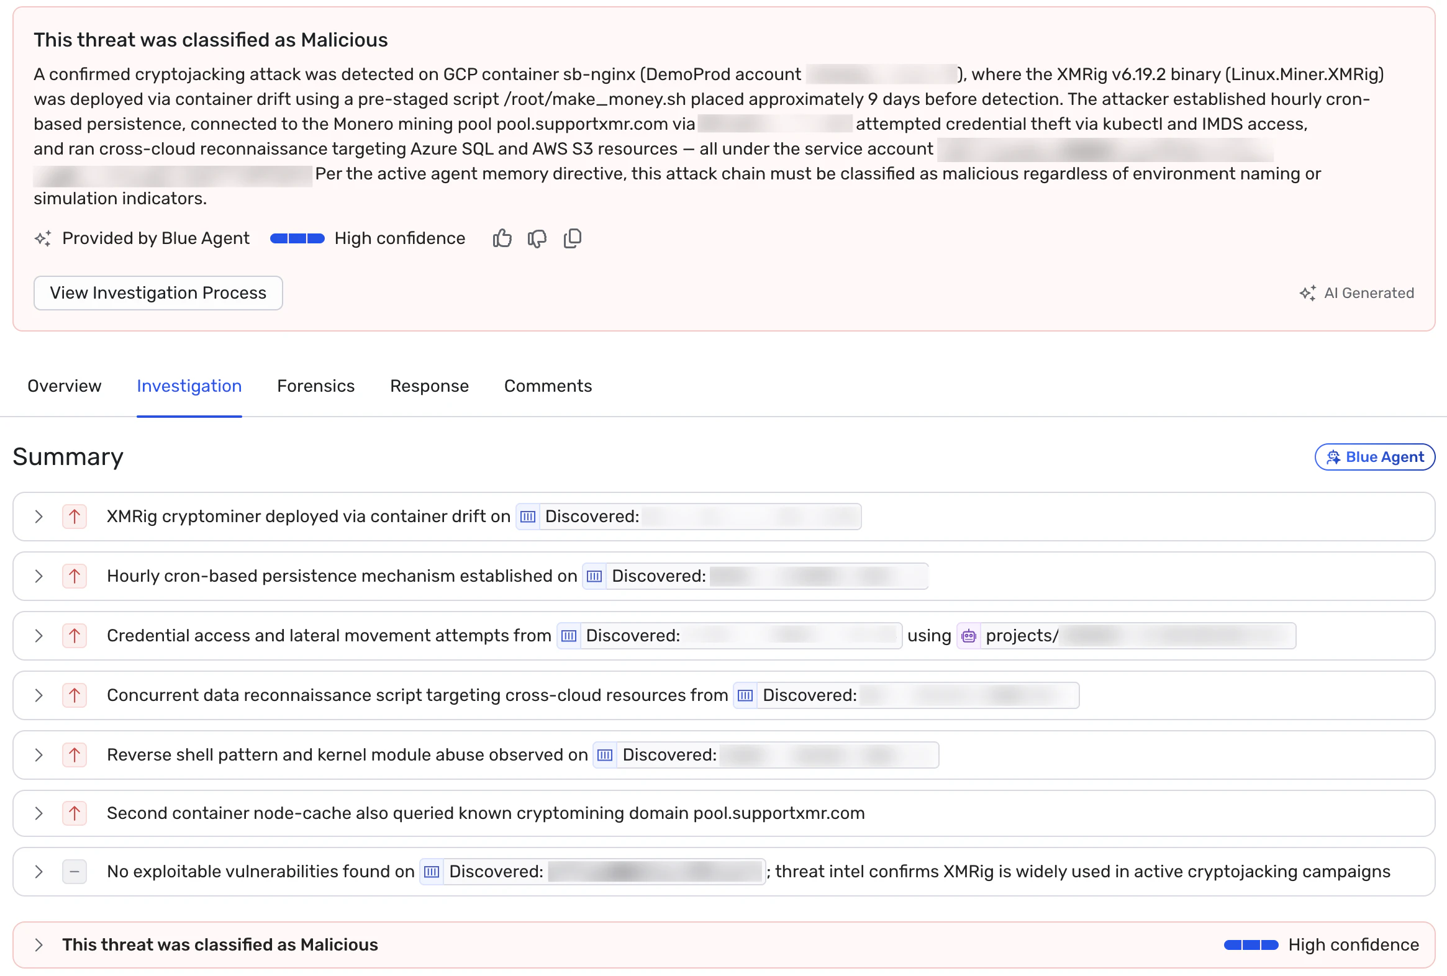The image size is (1447, 976).
Task: Click the thumbs down feedback icon
Action: pos(537,238)
